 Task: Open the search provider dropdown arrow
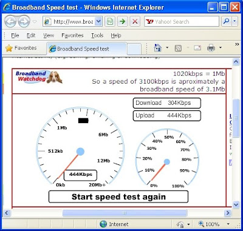click(x=234, y=21)
